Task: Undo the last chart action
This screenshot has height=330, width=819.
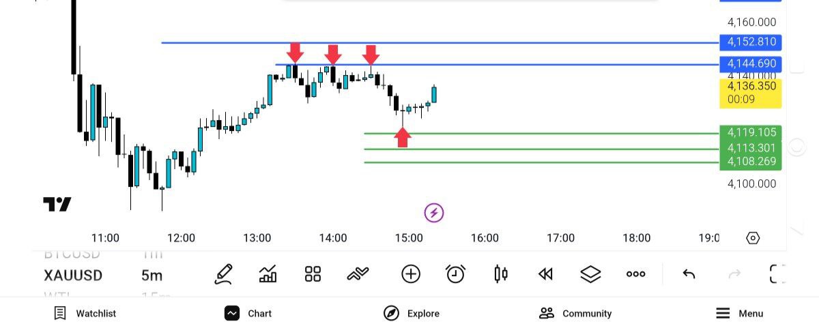Action: pyautogui.click(x=689, y=274)
